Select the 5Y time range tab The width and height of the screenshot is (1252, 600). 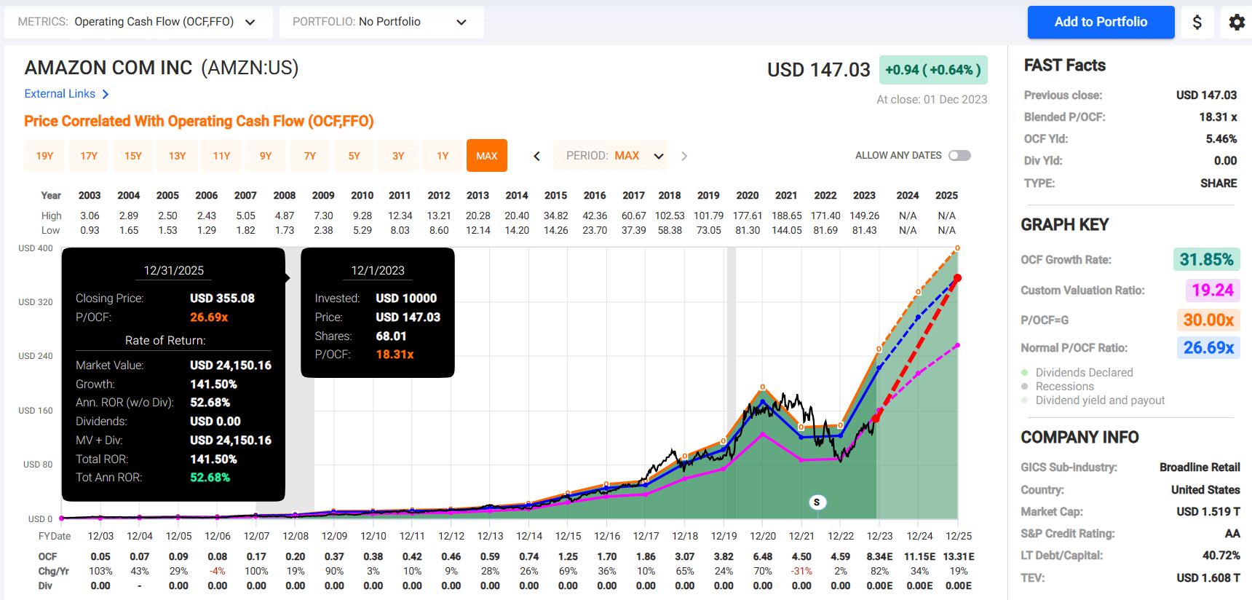(354, 156)
